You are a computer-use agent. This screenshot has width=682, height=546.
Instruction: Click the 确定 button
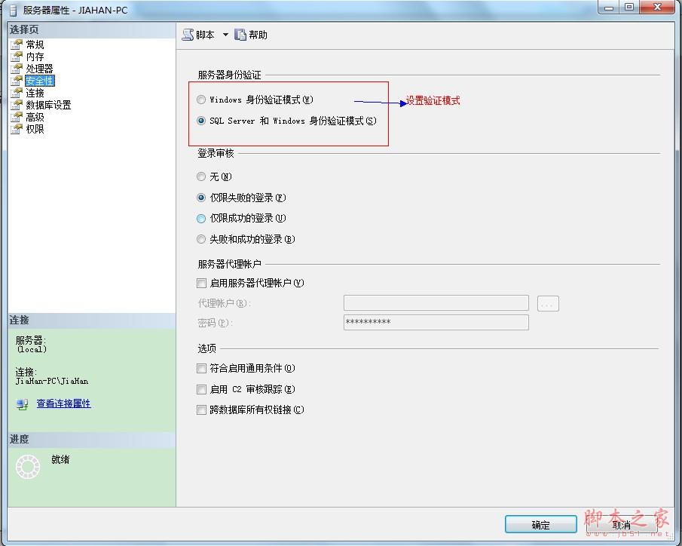click(x=540, y=524)
